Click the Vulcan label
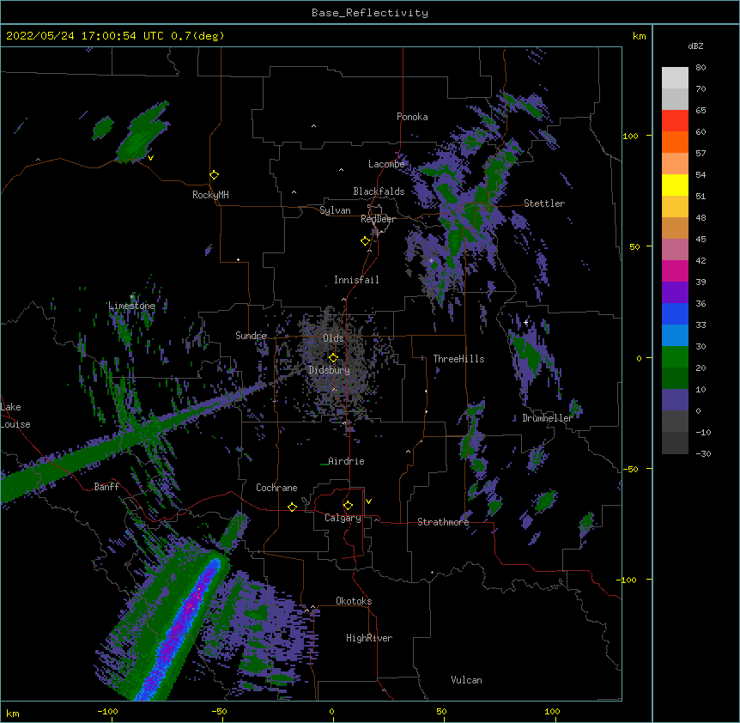 pyautogui.click(x=466, y=680)
